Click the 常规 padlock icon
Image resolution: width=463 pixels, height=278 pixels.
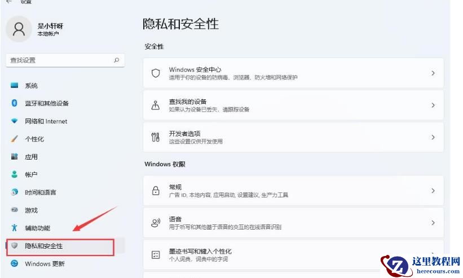coord(156,191)
